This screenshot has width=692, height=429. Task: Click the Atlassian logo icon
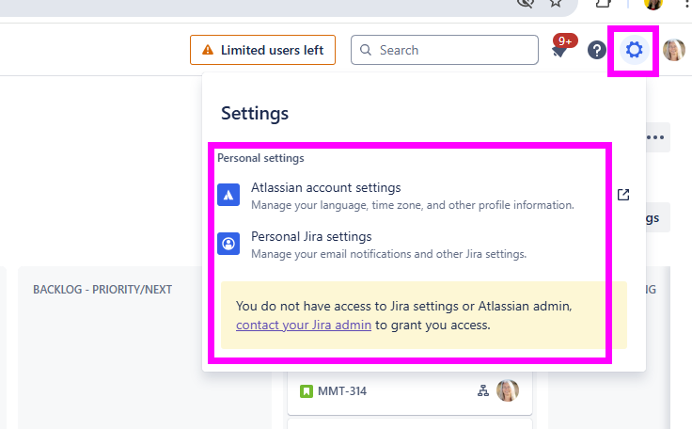(228, 195)
